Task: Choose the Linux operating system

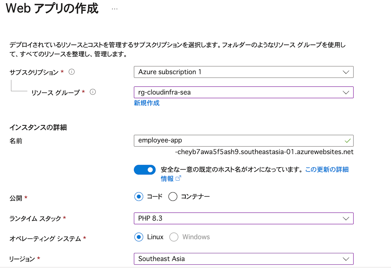Action: 139,237
